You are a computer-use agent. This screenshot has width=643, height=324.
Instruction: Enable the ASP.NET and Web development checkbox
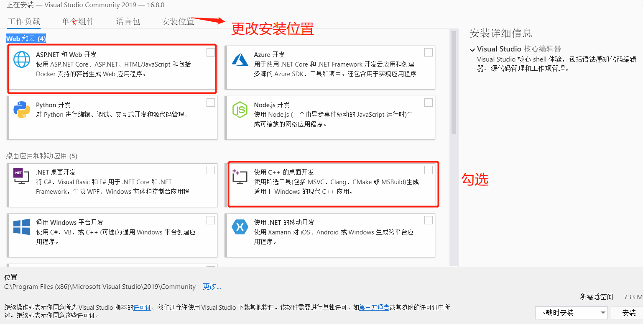coord(211,52)
